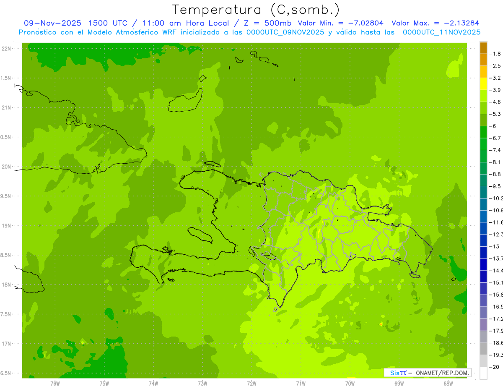
Task: Click the "73W" longitude label
Action: pyautogui.click(x=202, y=383)
